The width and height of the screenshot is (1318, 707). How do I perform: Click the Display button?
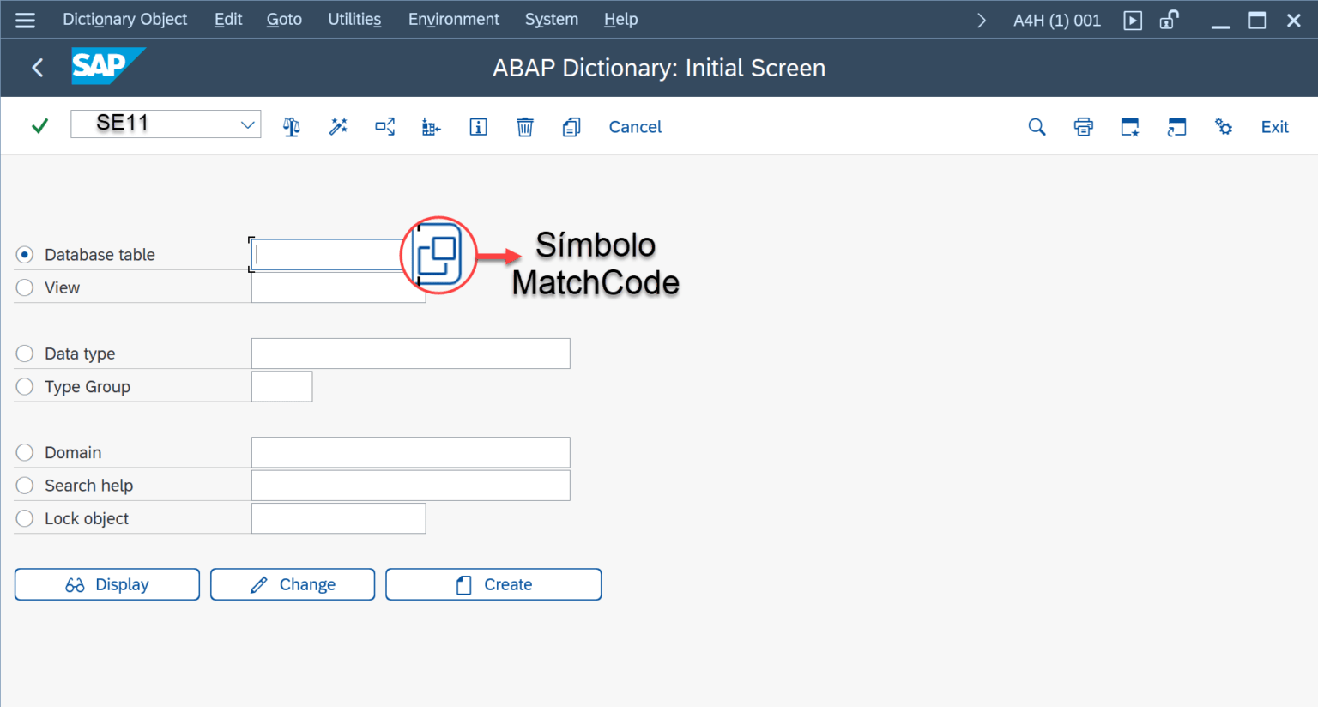[107, 584]
